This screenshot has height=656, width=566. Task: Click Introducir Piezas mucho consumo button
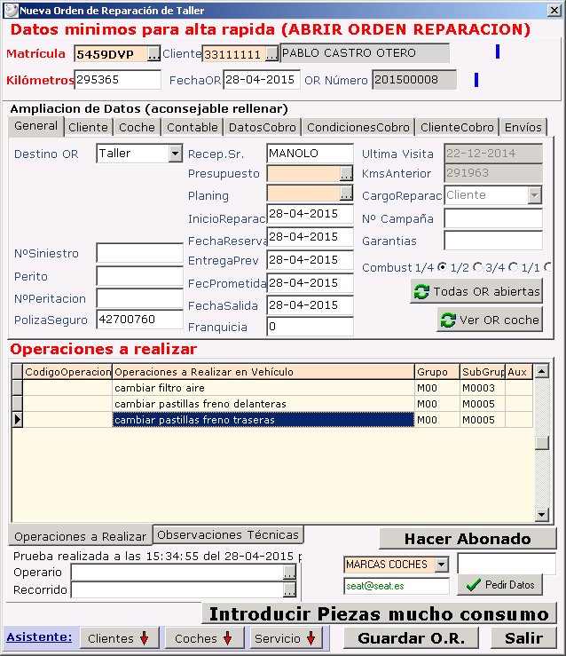(379, 613)
